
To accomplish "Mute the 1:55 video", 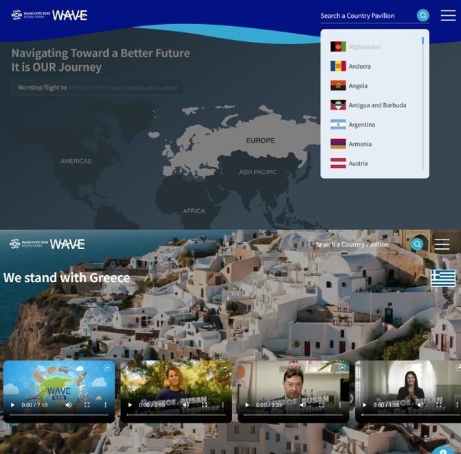I will (420, 405).
